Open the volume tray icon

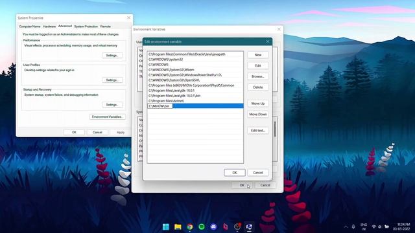(380, 227)
